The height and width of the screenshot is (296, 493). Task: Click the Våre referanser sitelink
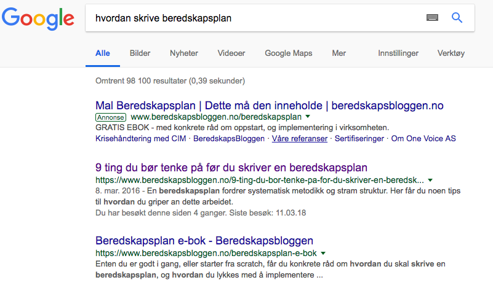click(299, 139)
